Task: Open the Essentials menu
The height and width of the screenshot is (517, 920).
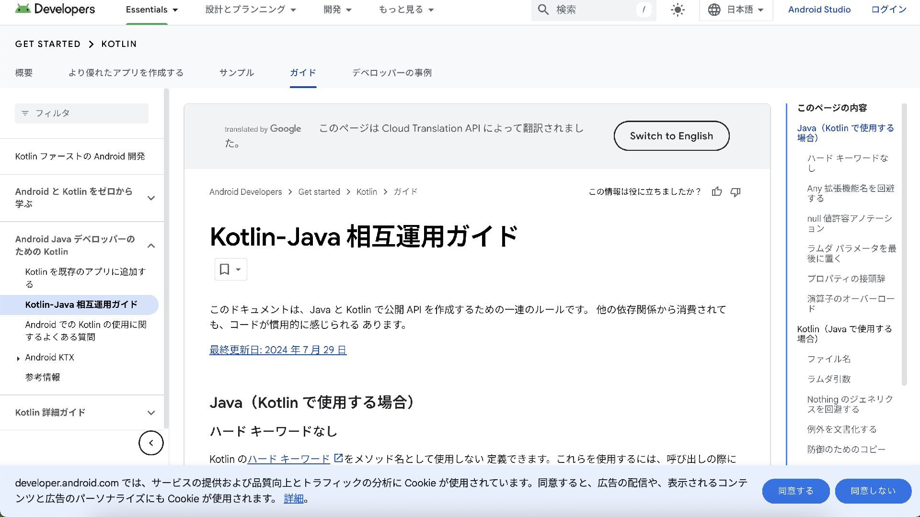Action: (x=151, y=10)
